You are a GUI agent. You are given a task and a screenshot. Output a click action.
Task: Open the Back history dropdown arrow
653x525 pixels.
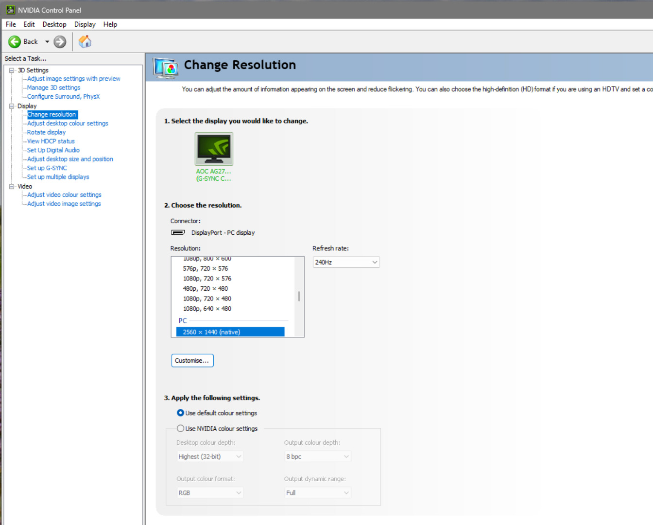(47, 42)
